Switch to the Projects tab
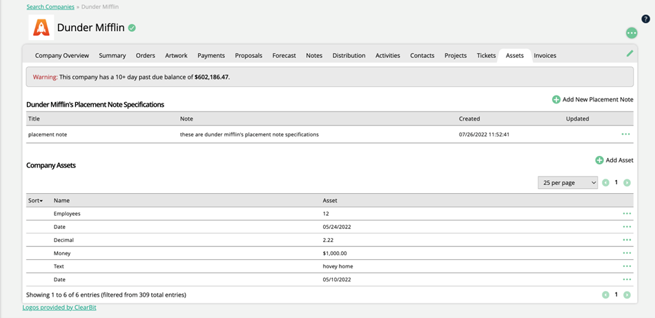655x318 pixels. [x=456, y=55]
